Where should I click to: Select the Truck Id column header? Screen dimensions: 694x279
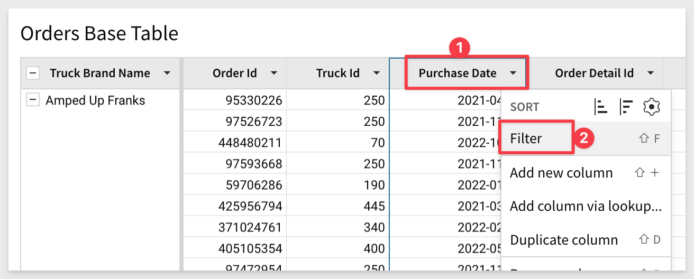[x=337, y=73]
